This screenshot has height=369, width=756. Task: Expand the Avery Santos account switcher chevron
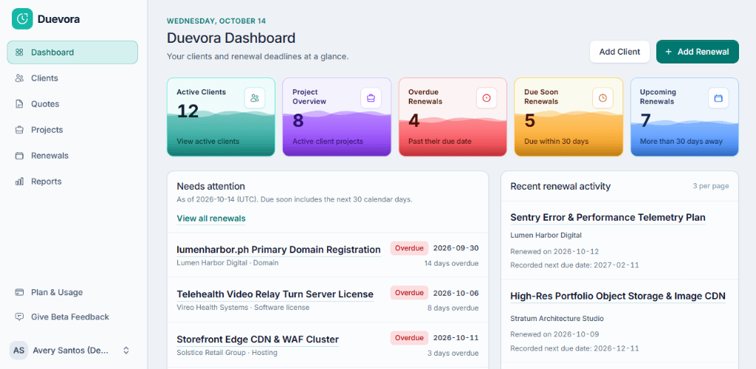(126, 351)
